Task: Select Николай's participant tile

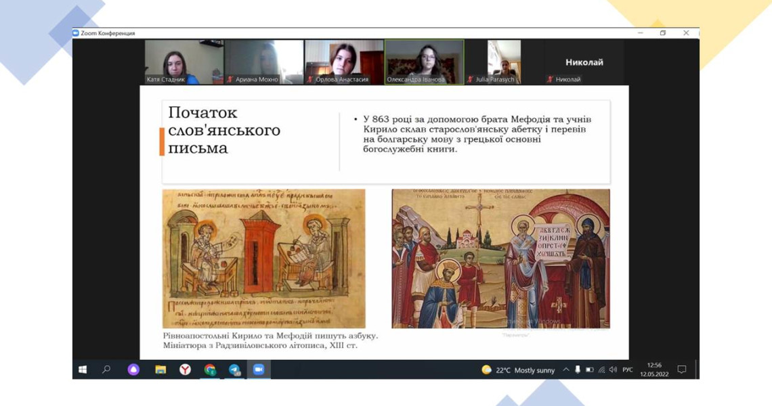Action: point(584,62)
